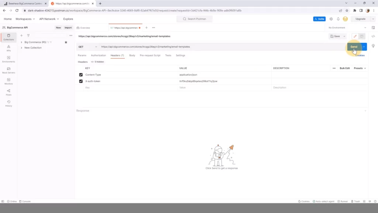This screenshot has height=213, width=378.
Task: Open notifications bell
Action: tap(338, 19)
